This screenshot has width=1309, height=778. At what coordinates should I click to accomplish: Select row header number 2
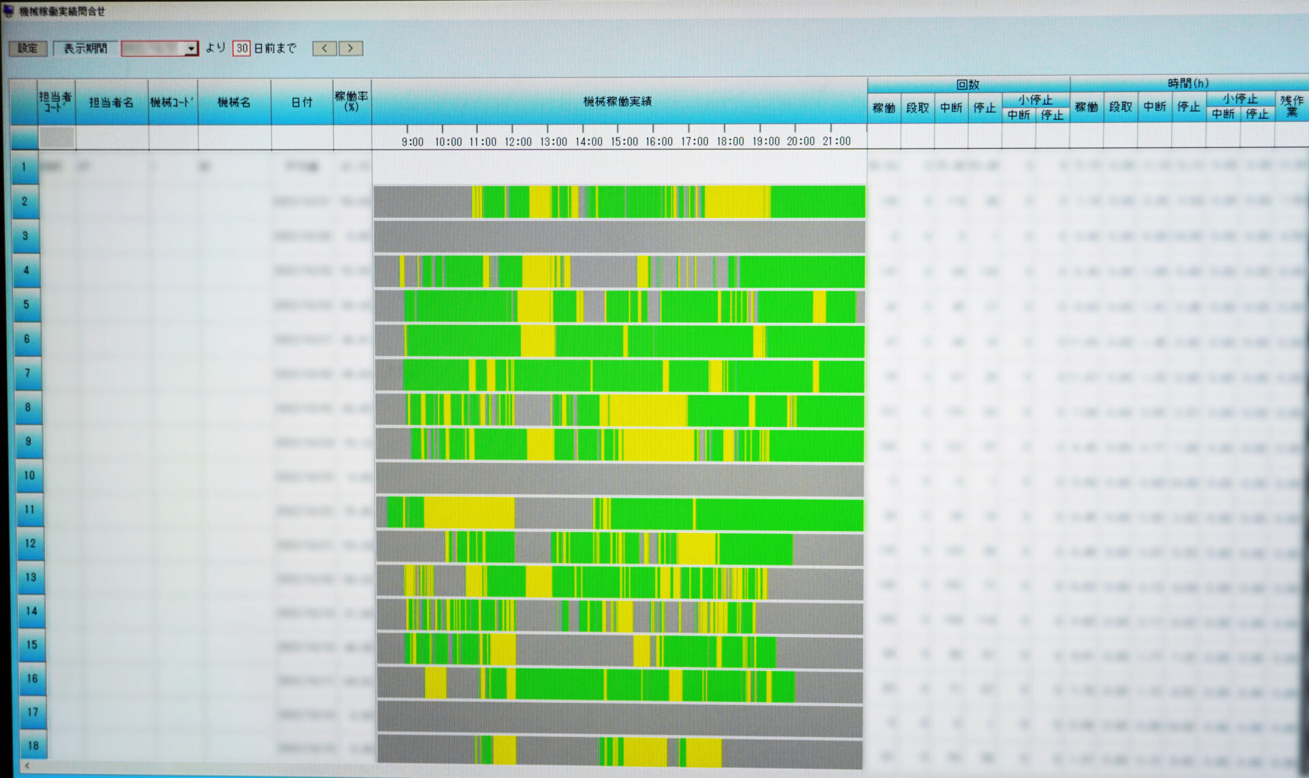coord(25,202)
